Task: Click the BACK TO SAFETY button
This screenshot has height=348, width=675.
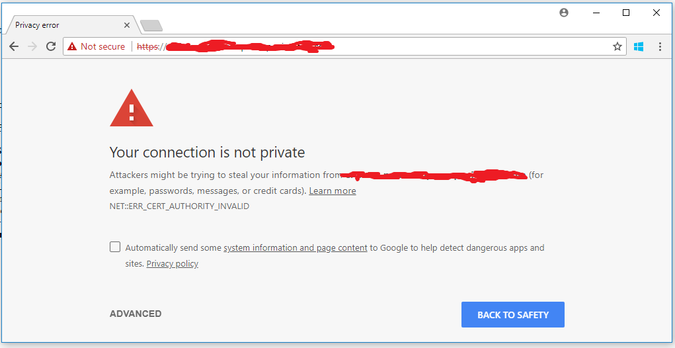Action: pos(512,315)
